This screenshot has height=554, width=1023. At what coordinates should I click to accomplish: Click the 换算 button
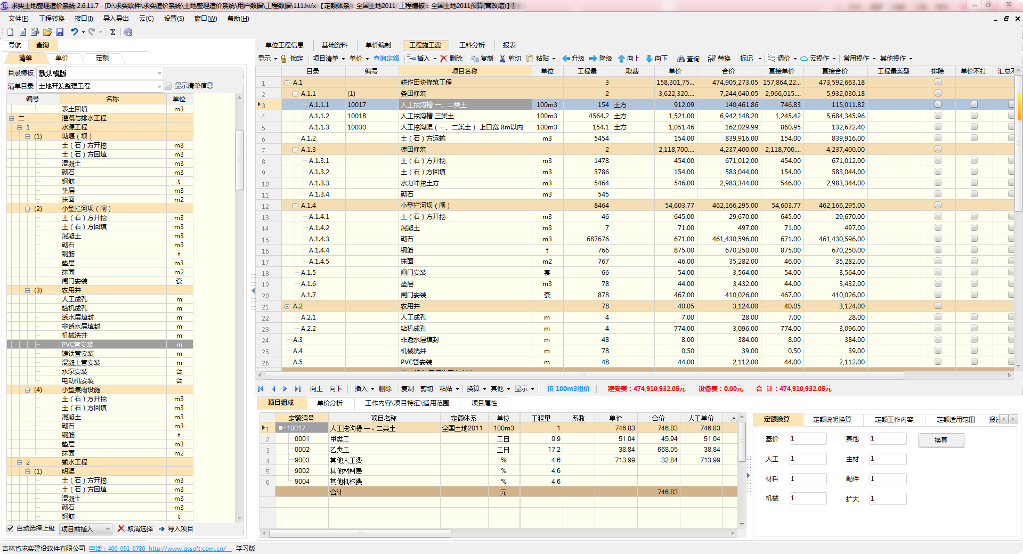tap(941, 441)
